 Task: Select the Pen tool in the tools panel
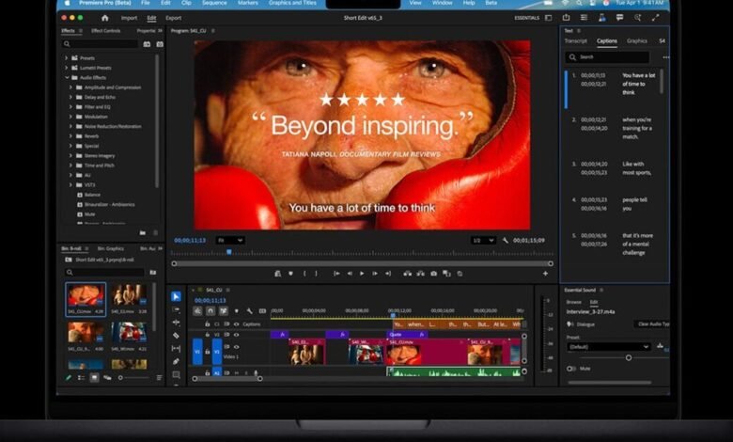(x=176, y=361)
